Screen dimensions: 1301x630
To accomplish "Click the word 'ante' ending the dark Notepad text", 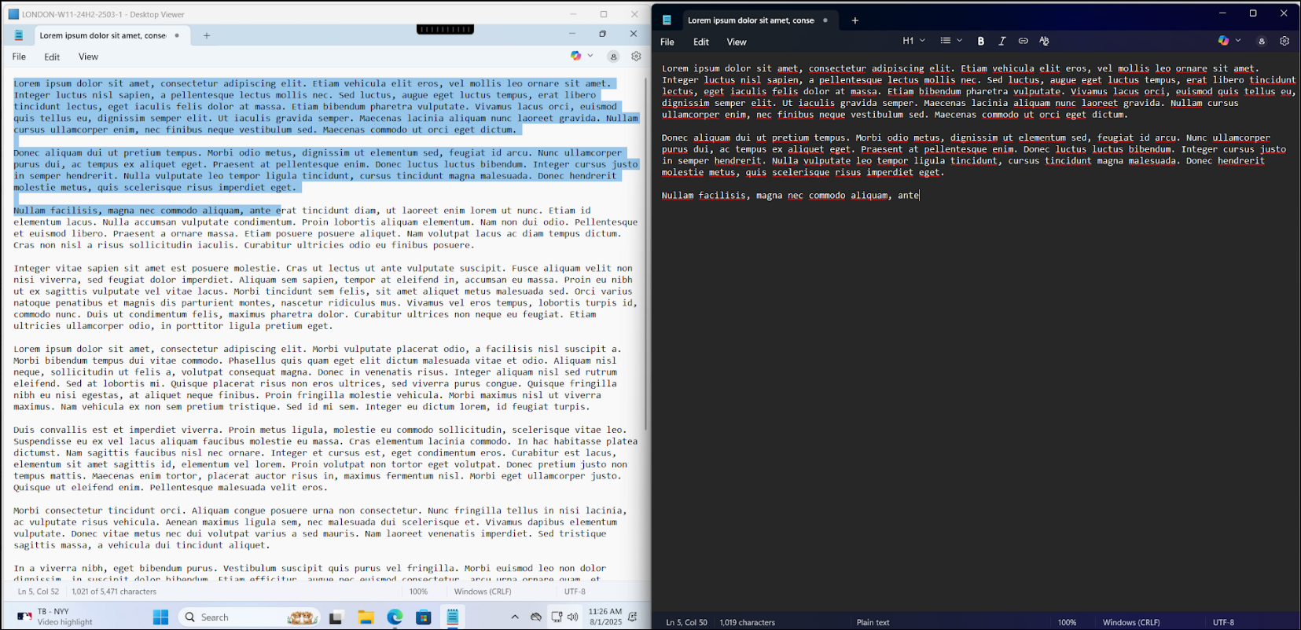I will [x=908, y=196].
